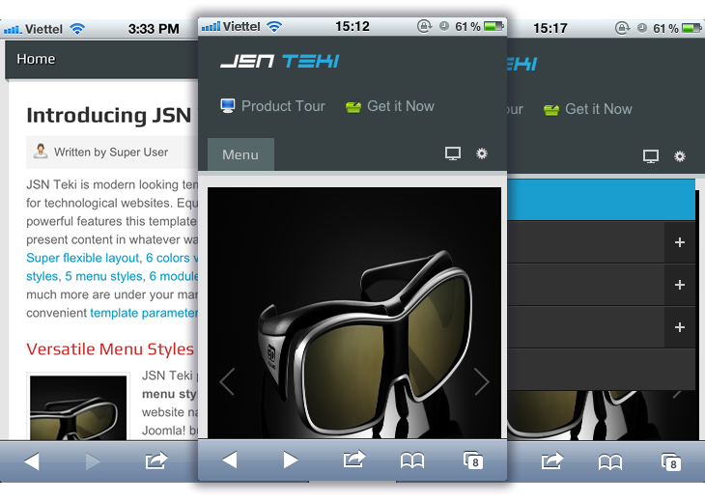Screen dimensions: 705x501
Task: Expand first plus submenu in right phone
Action: [x=679, y=242]
